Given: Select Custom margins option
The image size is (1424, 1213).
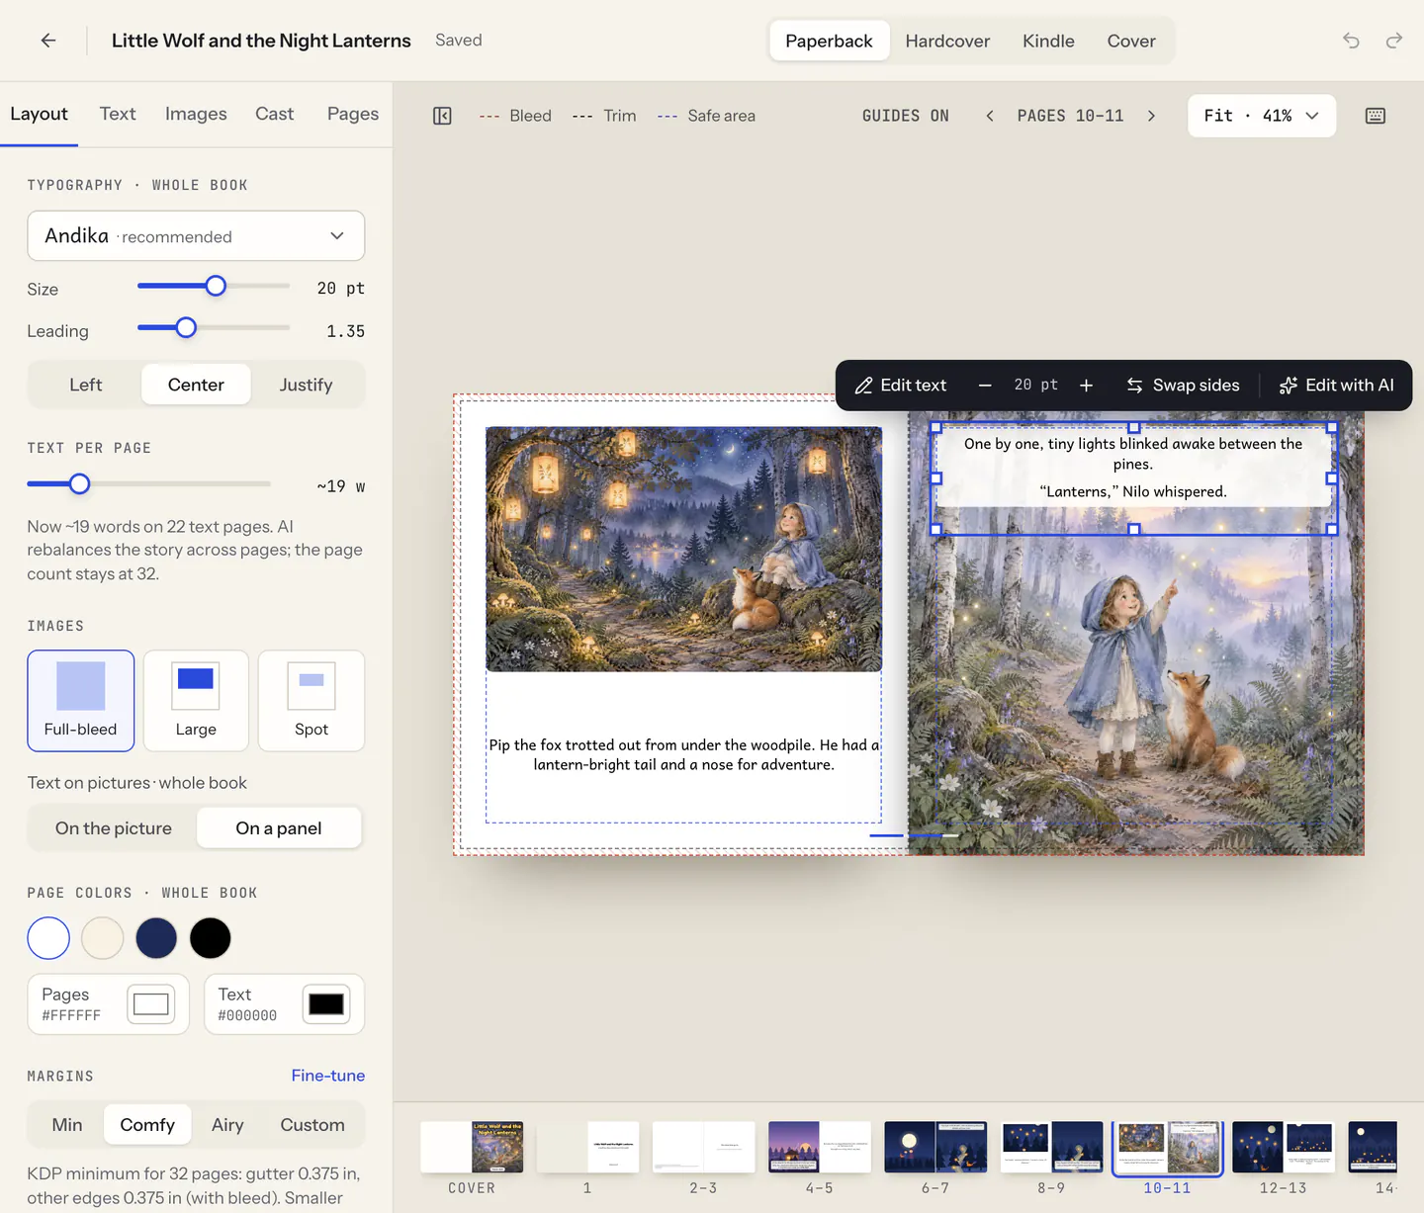Looking at the screenshot, I should [x=312, y=1125].
